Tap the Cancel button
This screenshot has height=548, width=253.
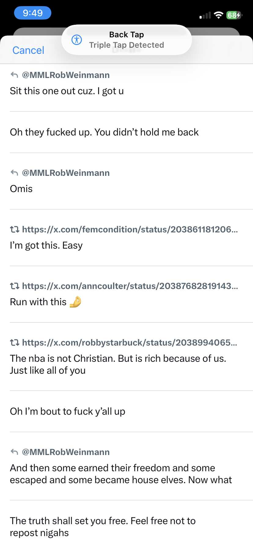pyautogui.click(x=28, y=50)
